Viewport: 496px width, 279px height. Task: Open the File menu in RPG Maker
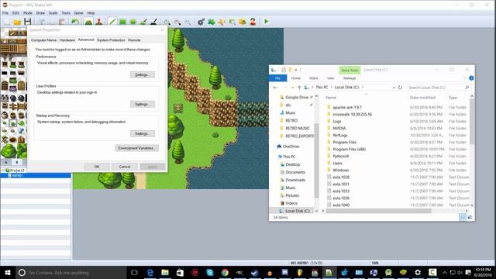[5, 13]
